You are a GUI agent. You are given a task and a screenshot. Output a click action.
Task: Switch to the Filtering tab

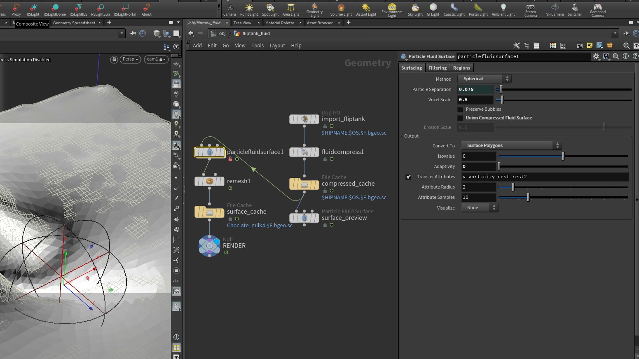click(437, 68)
